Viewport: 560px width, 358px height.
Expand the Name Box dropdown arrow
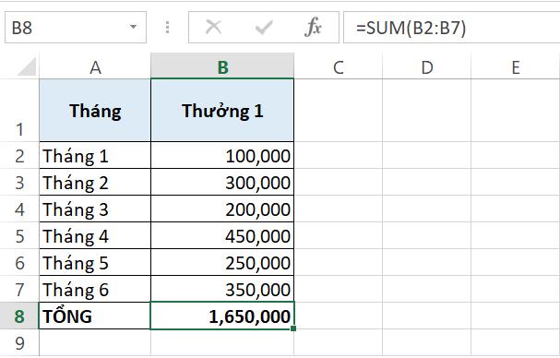tap(133, 27)
